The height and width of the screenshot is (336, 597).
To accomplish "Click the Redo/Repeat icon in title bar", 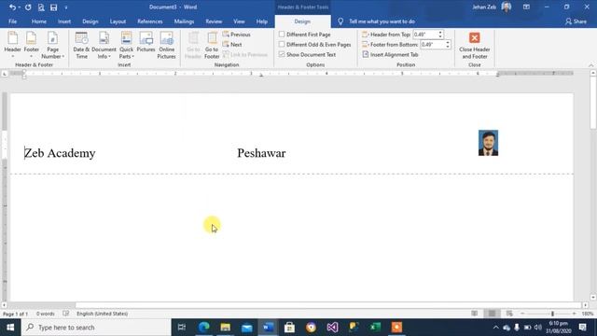I will (x=28, y=7).
